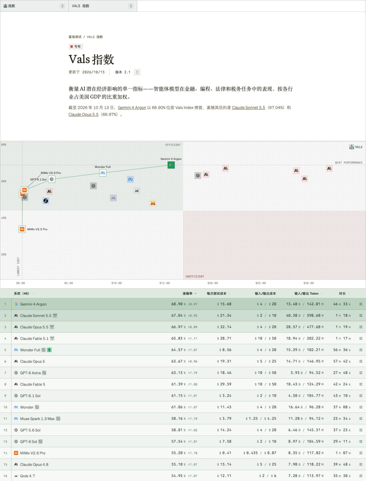Open row options icon for Claude Opus 5
Viewport: 366px width, 481px height.
tap(361, 361)
